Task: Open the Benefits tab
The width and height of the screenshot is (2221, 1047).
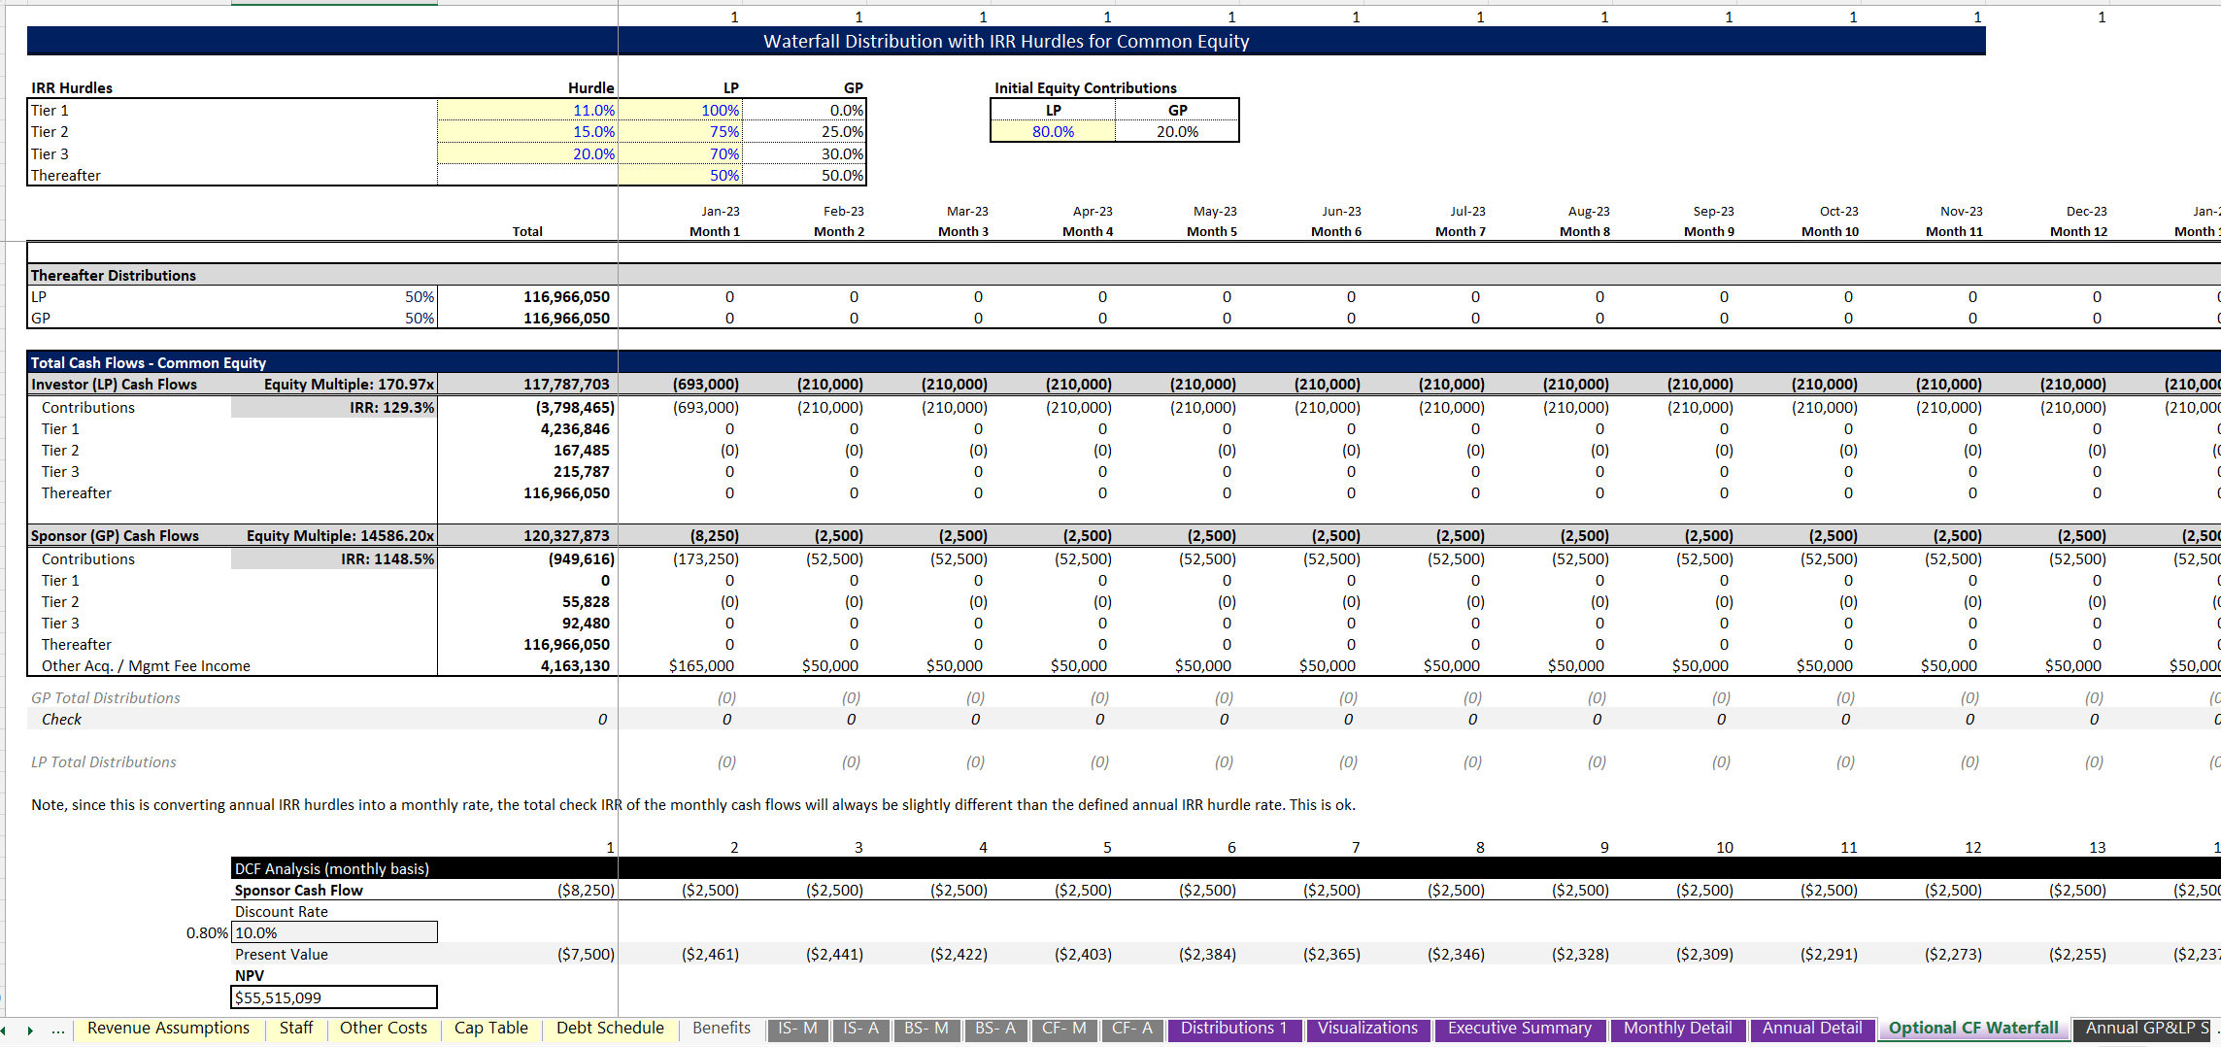Action: tap(720, 1029)
